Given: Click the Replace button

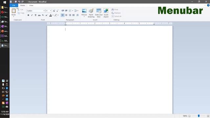Looking at the screenshot, I should click(116, 13).
